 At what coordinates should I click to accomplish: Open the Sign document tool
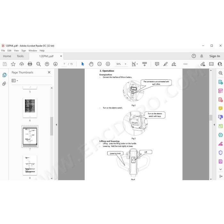(174, 64)
